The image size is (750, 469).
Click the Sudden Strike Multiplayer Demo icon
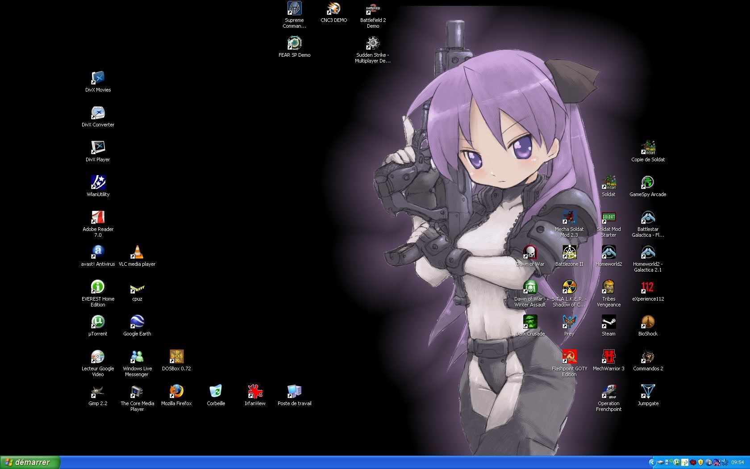(x=373, y=43)
